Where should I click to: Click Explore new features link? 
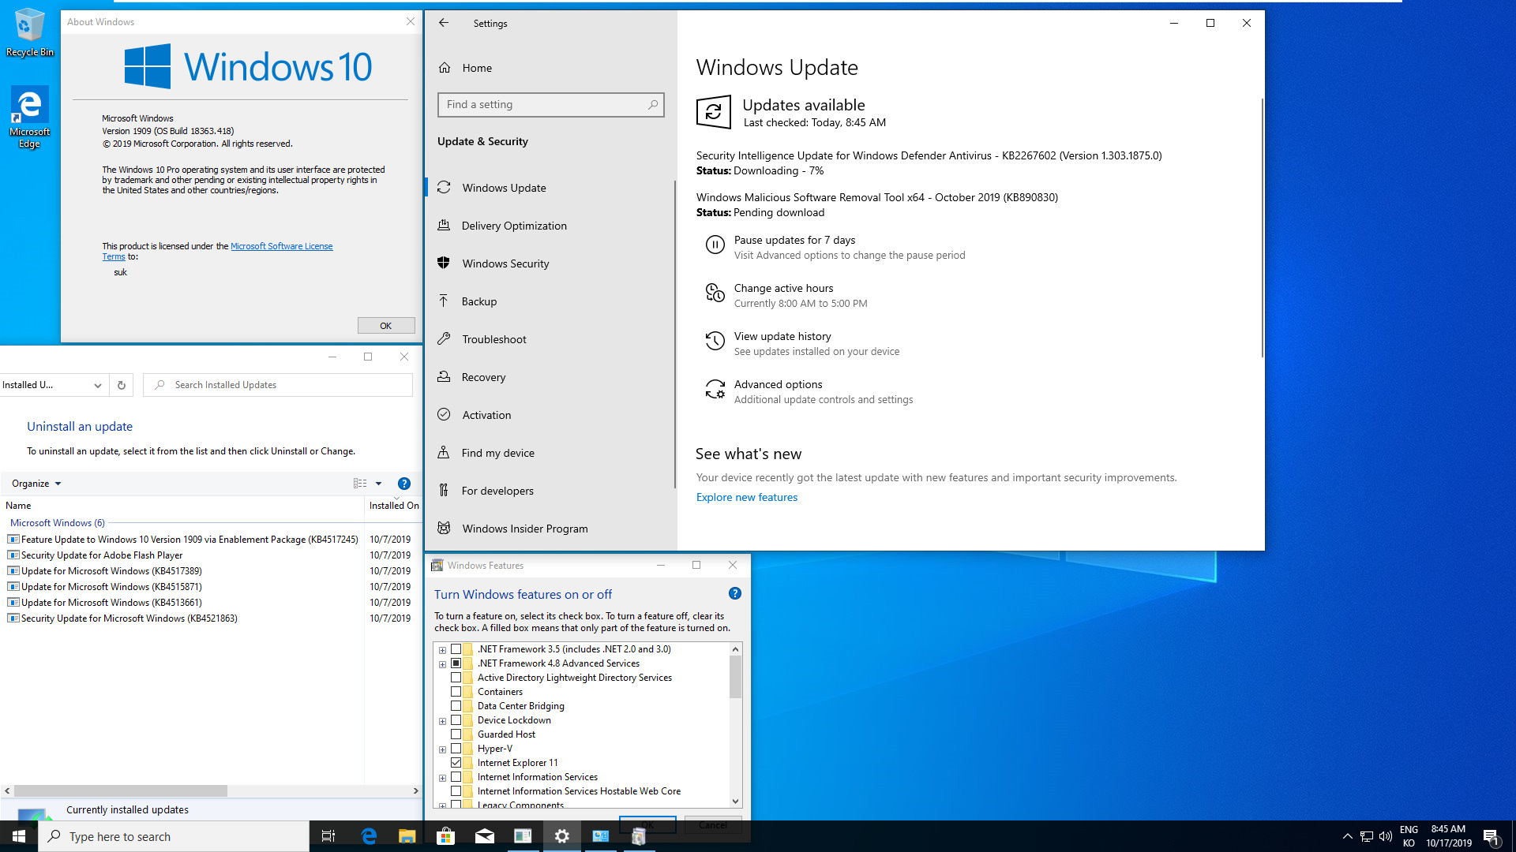[748, 496]
